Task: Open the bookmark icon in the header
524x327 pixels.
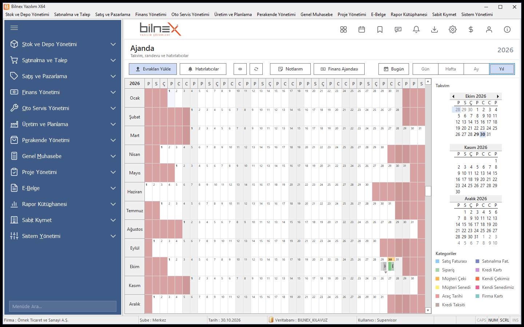Action: tap(380, 29)
